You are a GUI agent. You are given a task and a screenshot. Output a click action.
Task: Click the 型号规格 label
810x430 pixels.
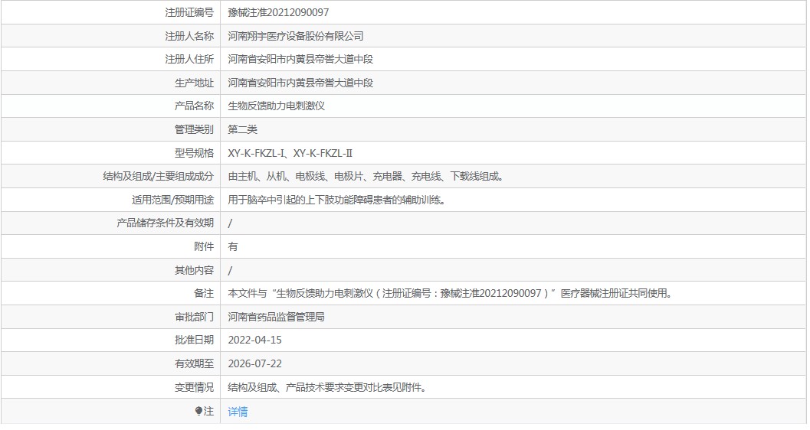tap(194, 153)
